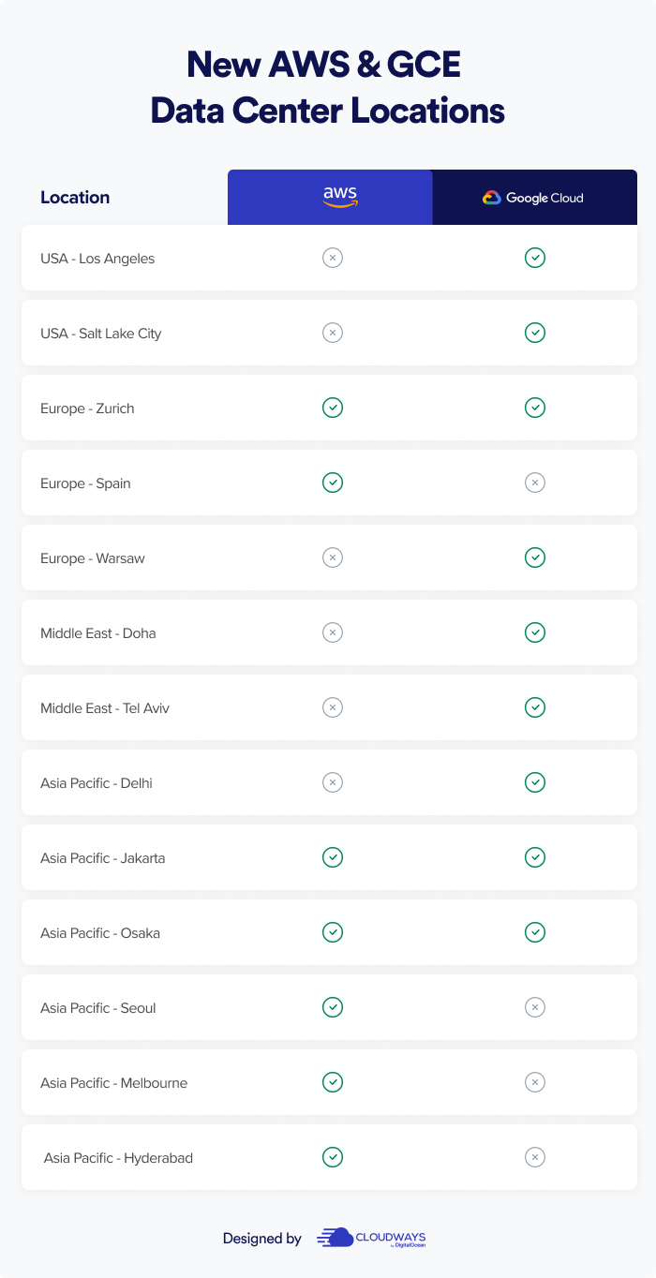Viewport: 656px width, 1278px height.
Task: Click the page title heading text
Action: pos(327,88)
